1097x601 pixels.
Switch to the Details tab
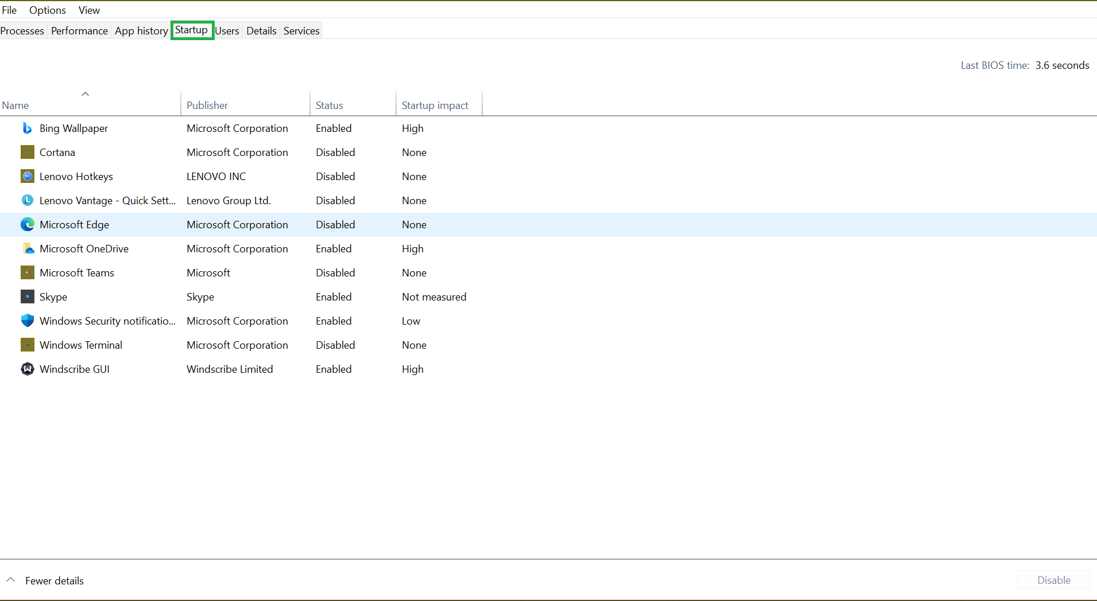(x=262, y=30)
